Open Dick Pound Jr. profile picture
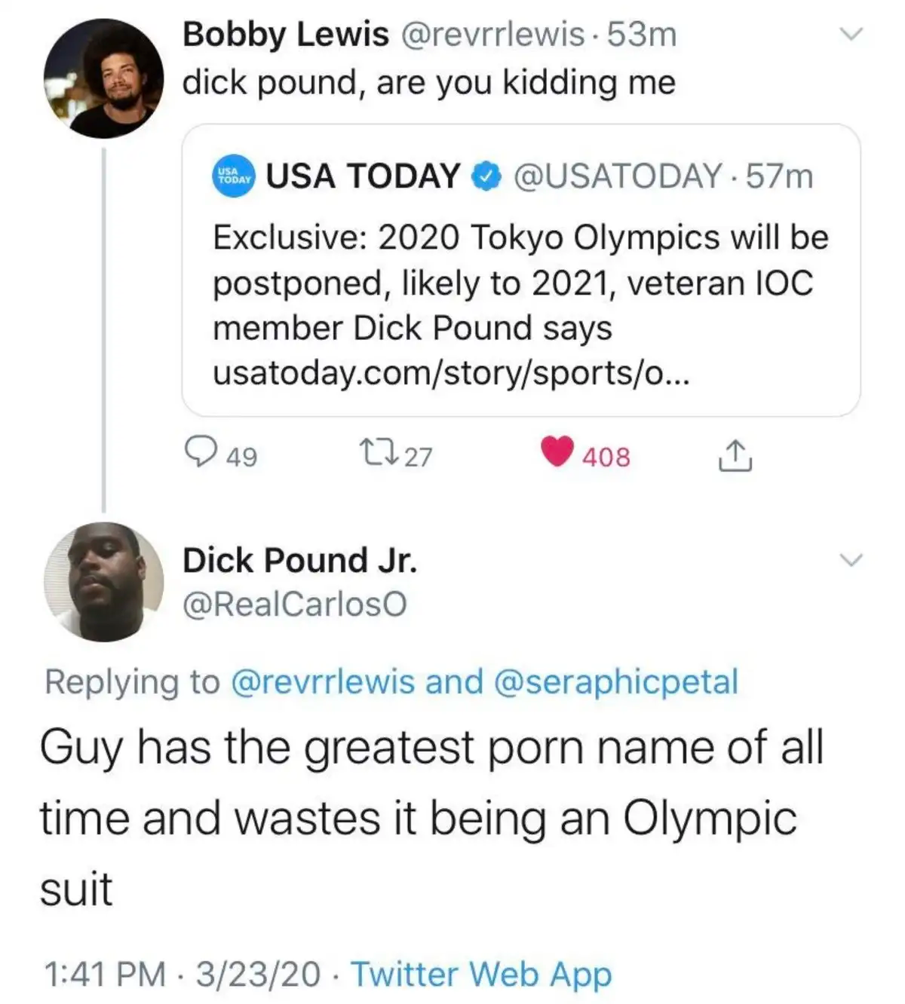Screen dimensions: 905x1004 tap(103, 581)
